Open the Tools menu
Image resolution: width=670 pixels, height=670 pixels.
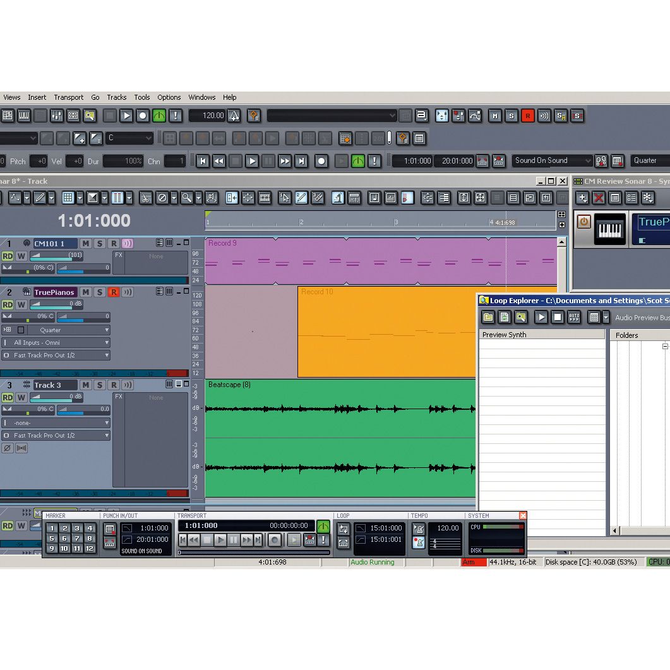[142, 97]
